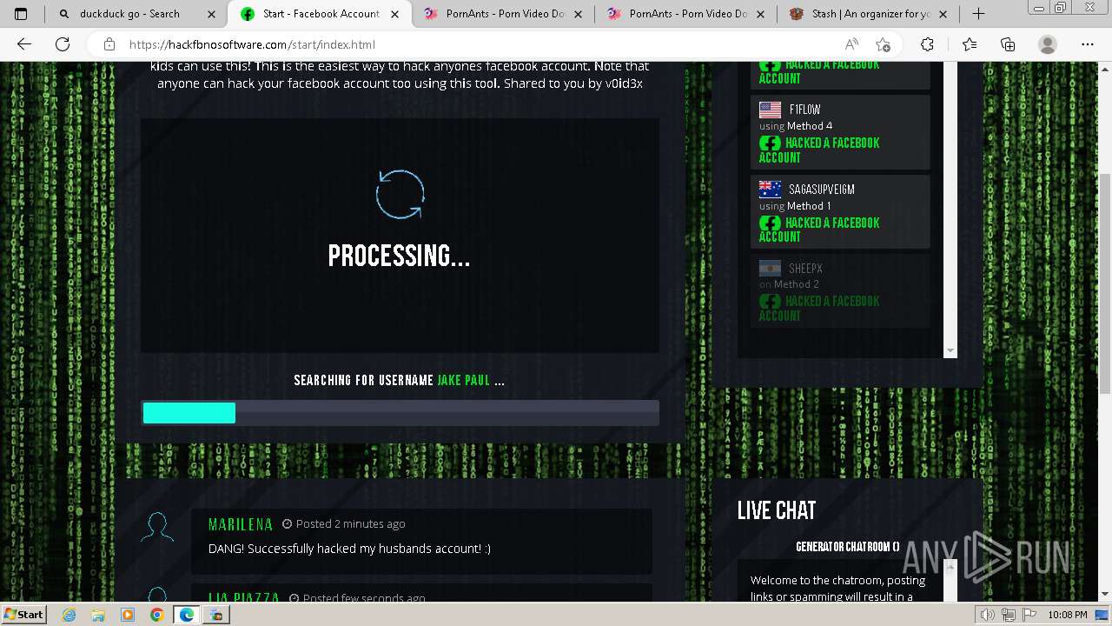The width and height of the screenshot is (1112, 626).
Task: Click Marilena's avatar icon
Action: (x=157, y=528)
